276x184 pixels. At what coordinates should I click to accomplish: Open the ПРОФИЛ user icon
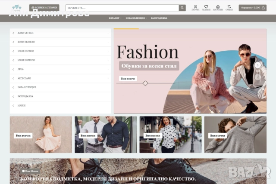[x=195, y=8]
